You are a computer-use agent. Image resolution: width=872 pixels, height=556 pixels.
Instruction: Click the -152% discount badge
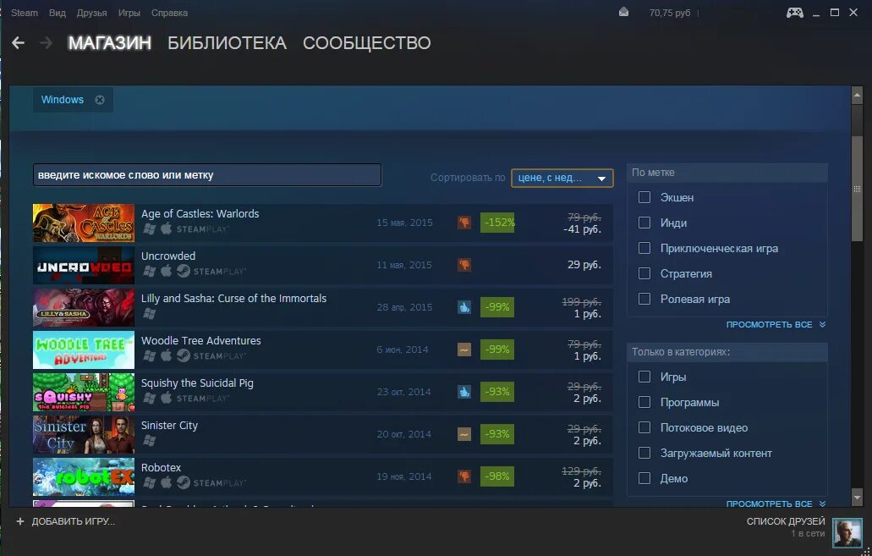click(x=497, y=223)
